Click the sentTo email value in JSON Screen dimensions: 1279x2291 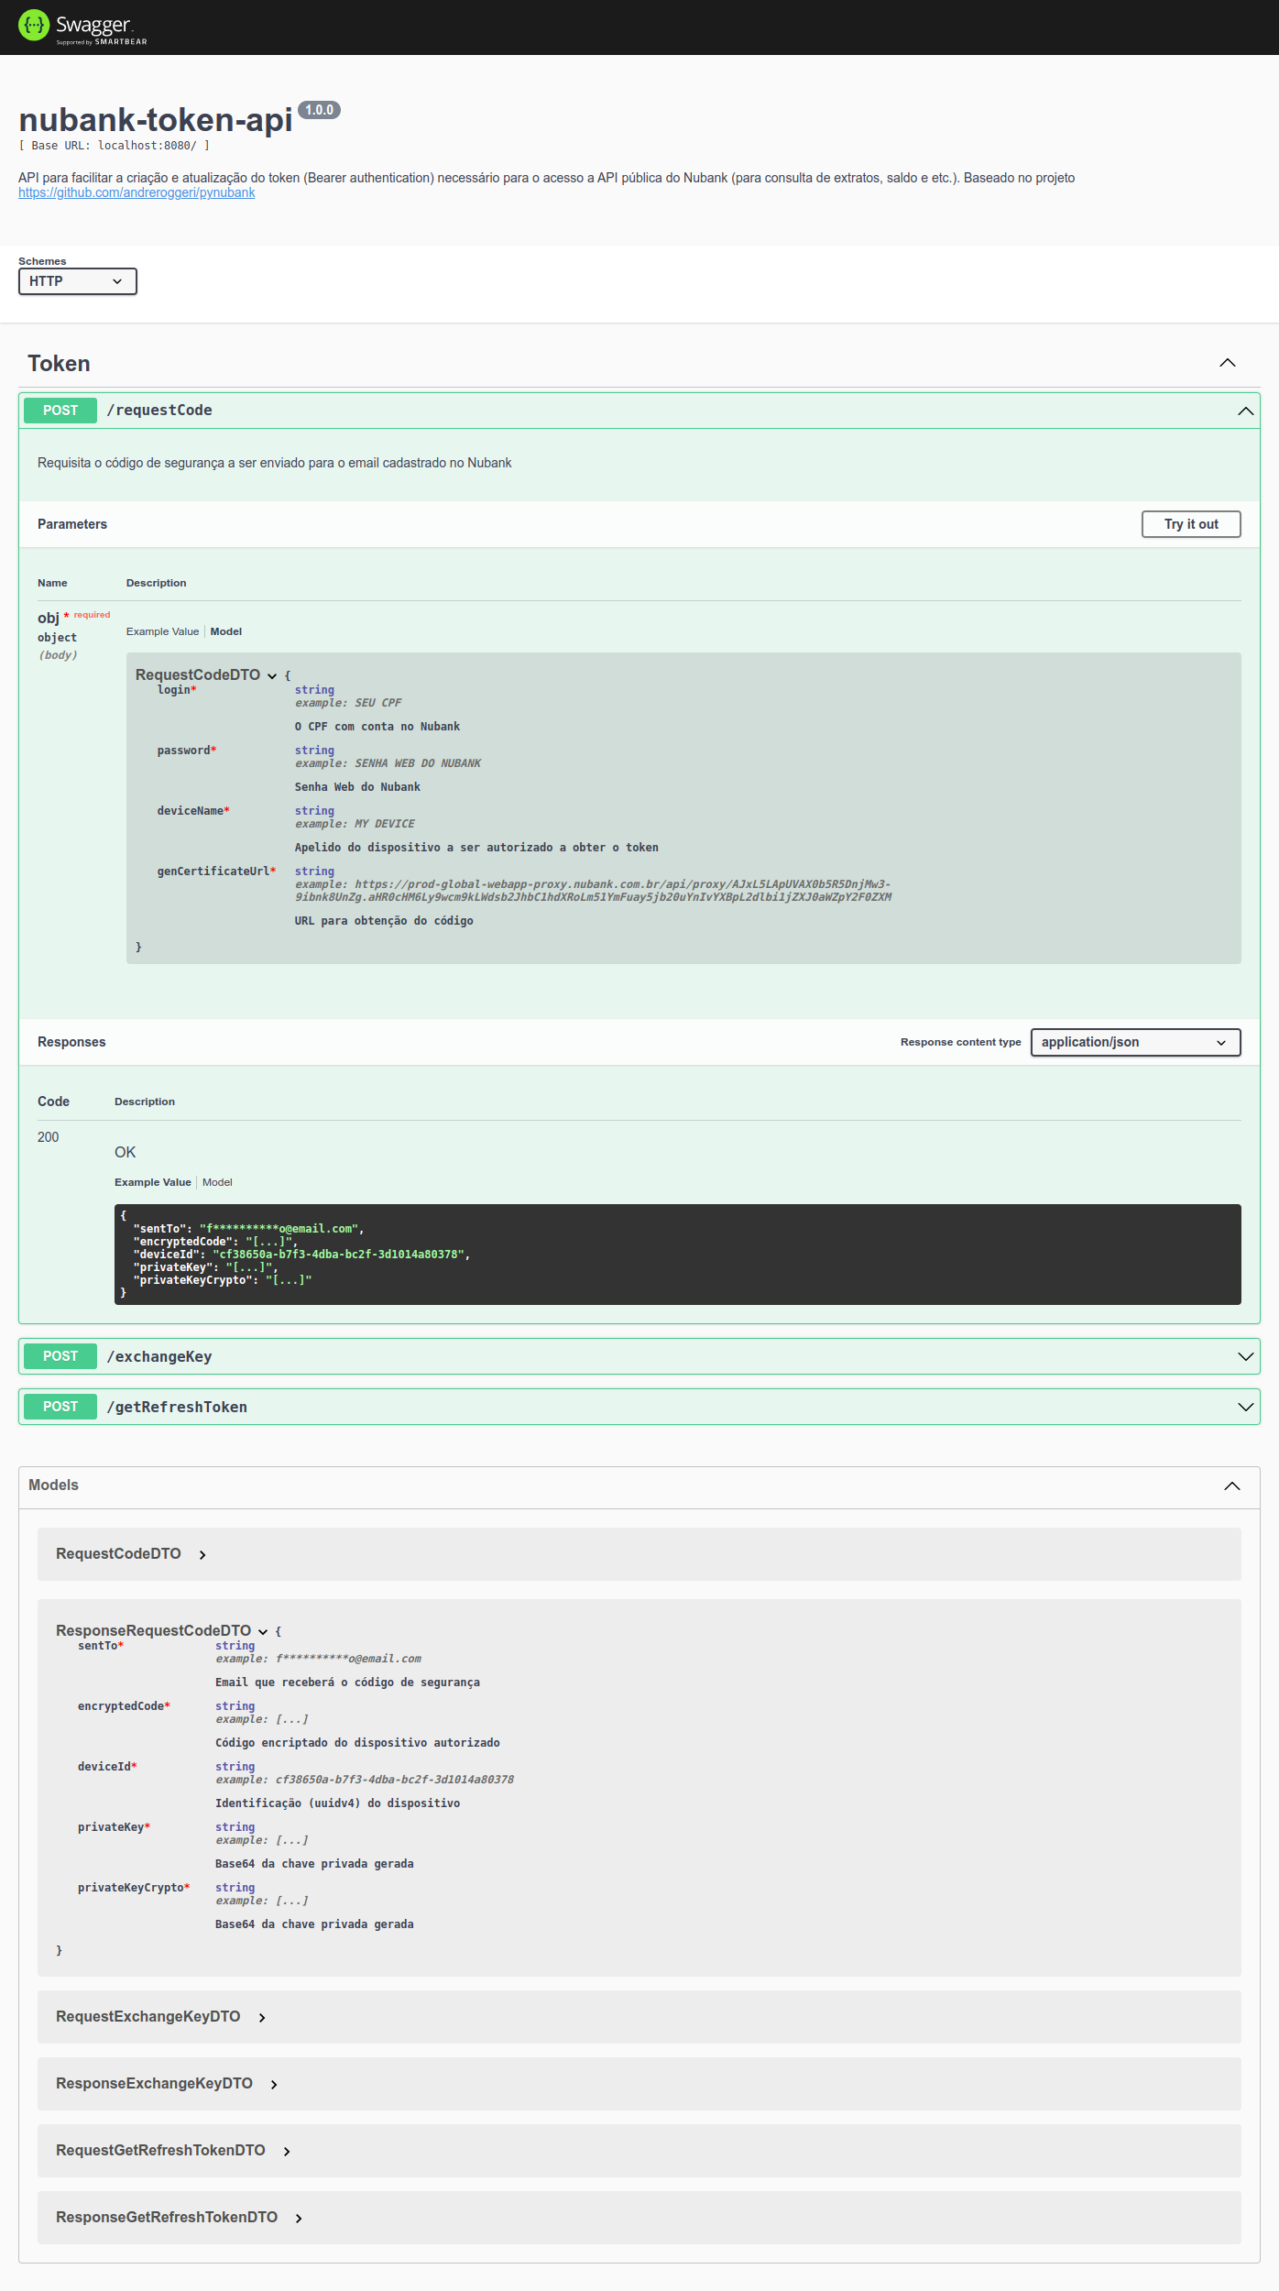279,1229
